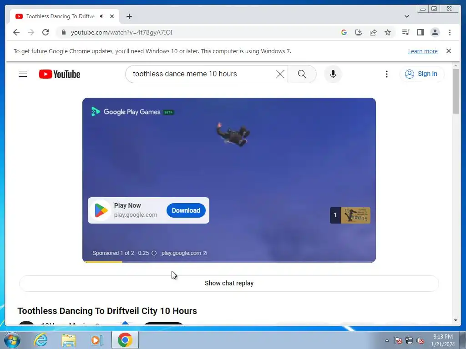
Task: Click the upcoming video thumbnail preview
Action: click(x=350, y=215)
